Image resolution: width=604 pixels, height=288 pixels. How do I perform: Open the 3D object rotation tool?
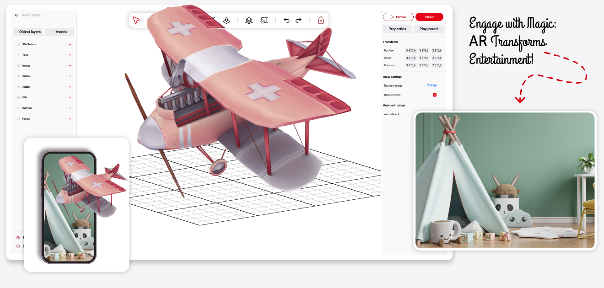tap(248, 20)
